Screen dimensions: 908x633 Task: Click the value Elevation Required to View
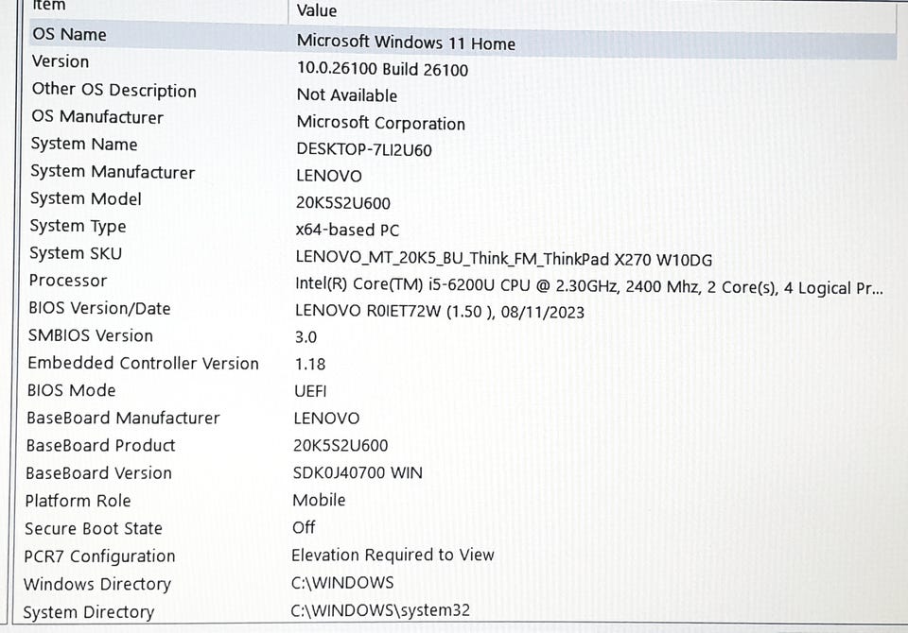[x=393, y=555]
